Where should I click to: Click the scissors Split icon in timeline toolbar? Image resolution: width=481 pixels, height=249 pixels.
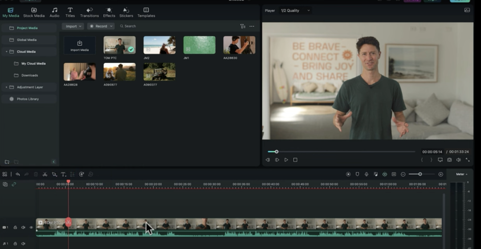(x=45, y=174)
